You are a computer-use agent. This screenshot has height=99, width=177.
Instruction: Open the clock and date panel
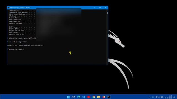168,97
